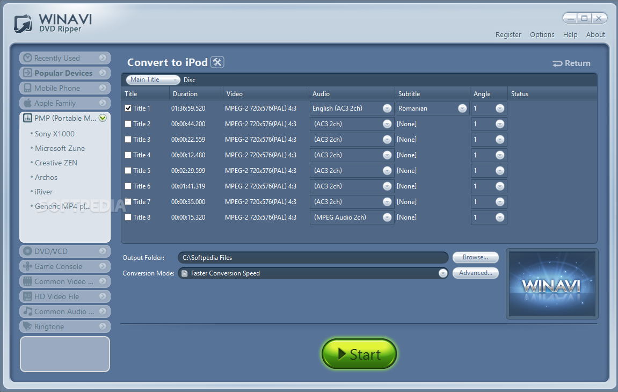Image resolution: width=618 pixels, height=392 pixels.
Task: Check the Title 8 checkbox
Action: coord(128,217)
